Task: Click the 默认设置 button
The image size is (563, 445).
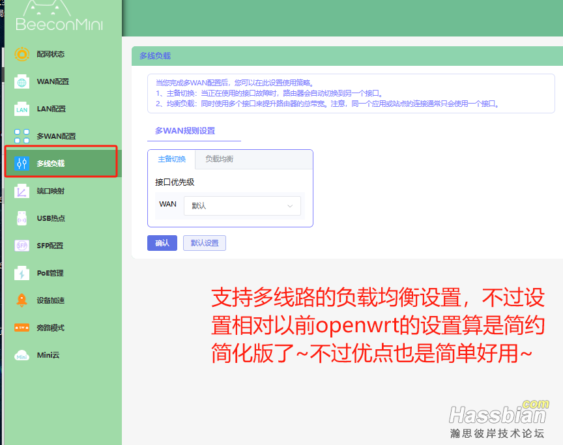Action: click(x=204, y=243)
